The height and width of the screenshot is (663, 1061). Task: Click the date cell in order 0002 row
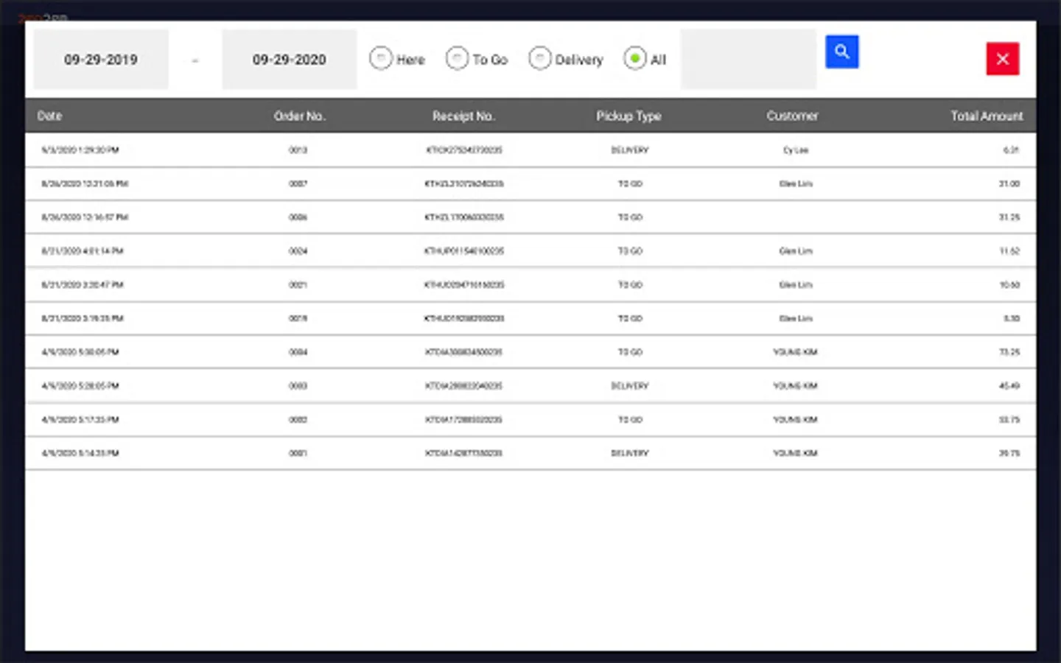click(80, 420)
